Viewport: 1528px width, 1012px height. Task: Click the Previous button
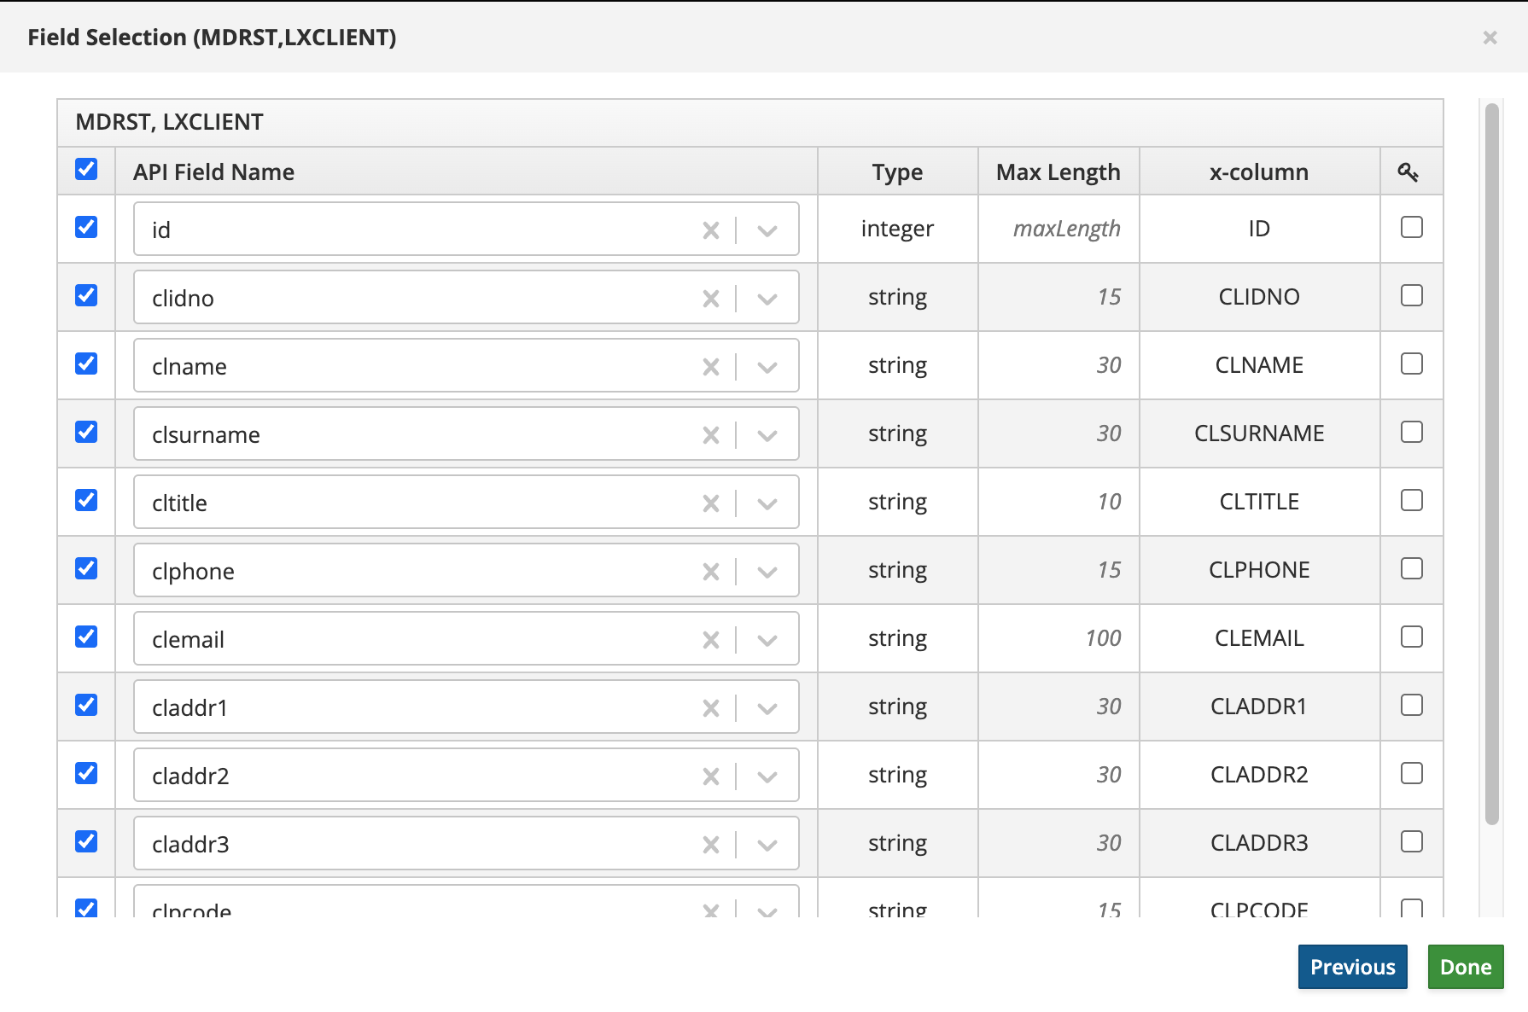tap(1352, 967)
